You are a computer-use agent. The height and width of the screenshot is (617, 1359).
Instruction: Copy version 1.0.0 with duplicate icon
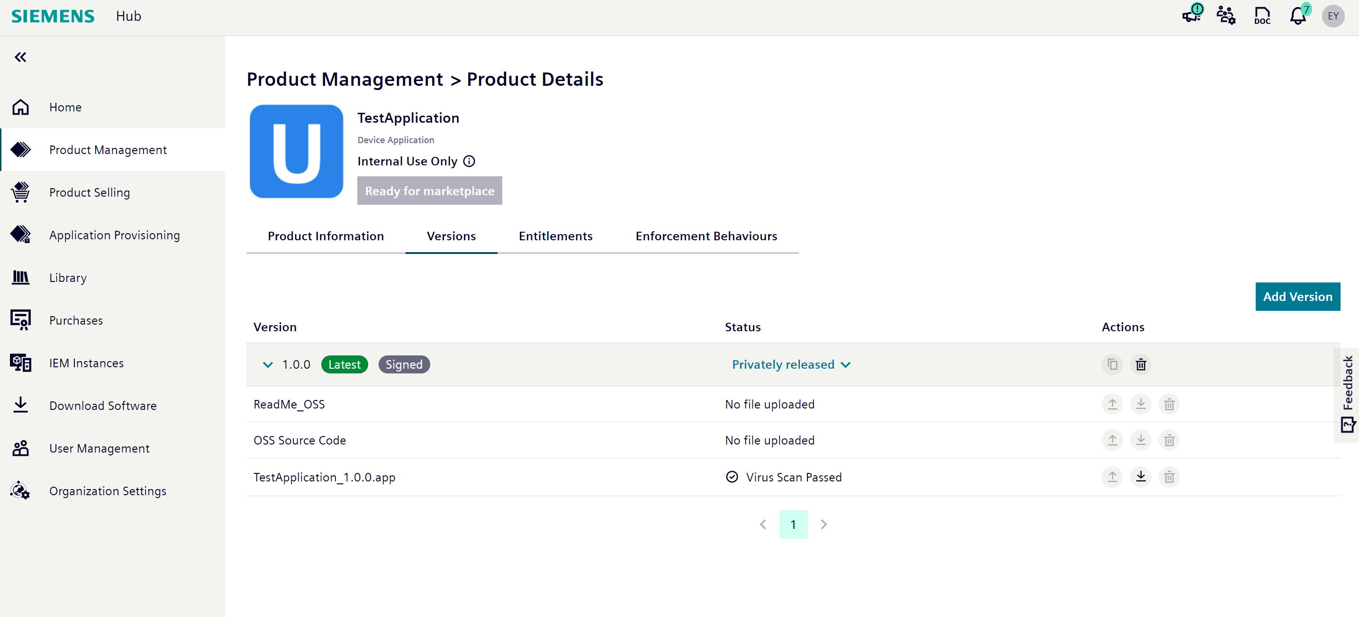1112,364
